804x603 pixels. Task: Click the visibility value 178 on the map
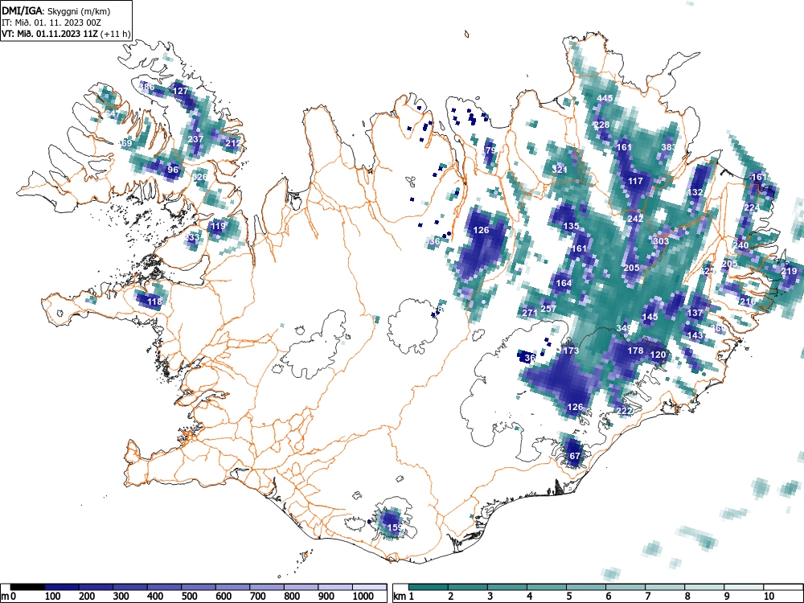[635, 351]
